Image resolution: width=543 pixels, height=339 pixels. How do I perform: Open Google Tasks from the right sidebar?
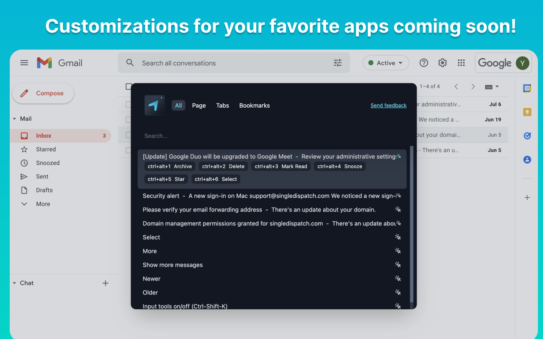click(527, 136)
